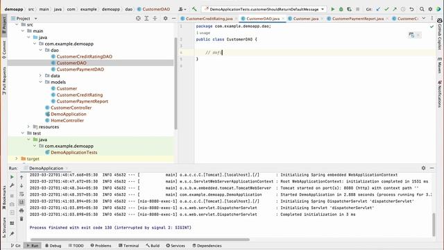Toggle the Project sidebar tool window
The width and height of the screenshot is (444, 250).
(x=3, y=25)
